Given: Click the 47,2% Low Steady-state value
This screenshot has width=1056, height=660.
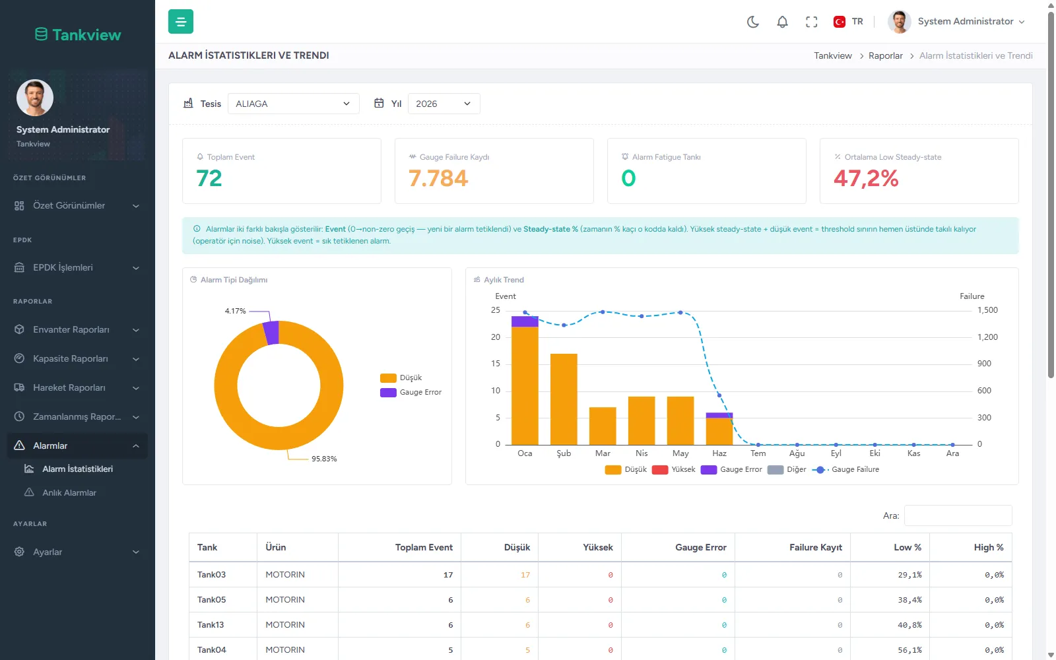Looking at the screenshot, I should point(866,178).
